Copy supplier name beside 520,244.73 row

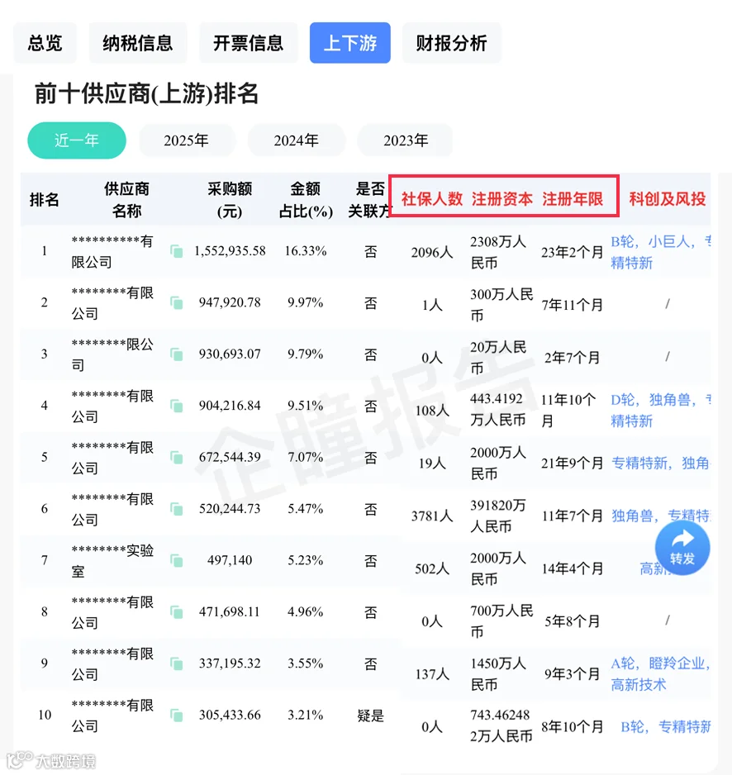click(x=177, y=509)
